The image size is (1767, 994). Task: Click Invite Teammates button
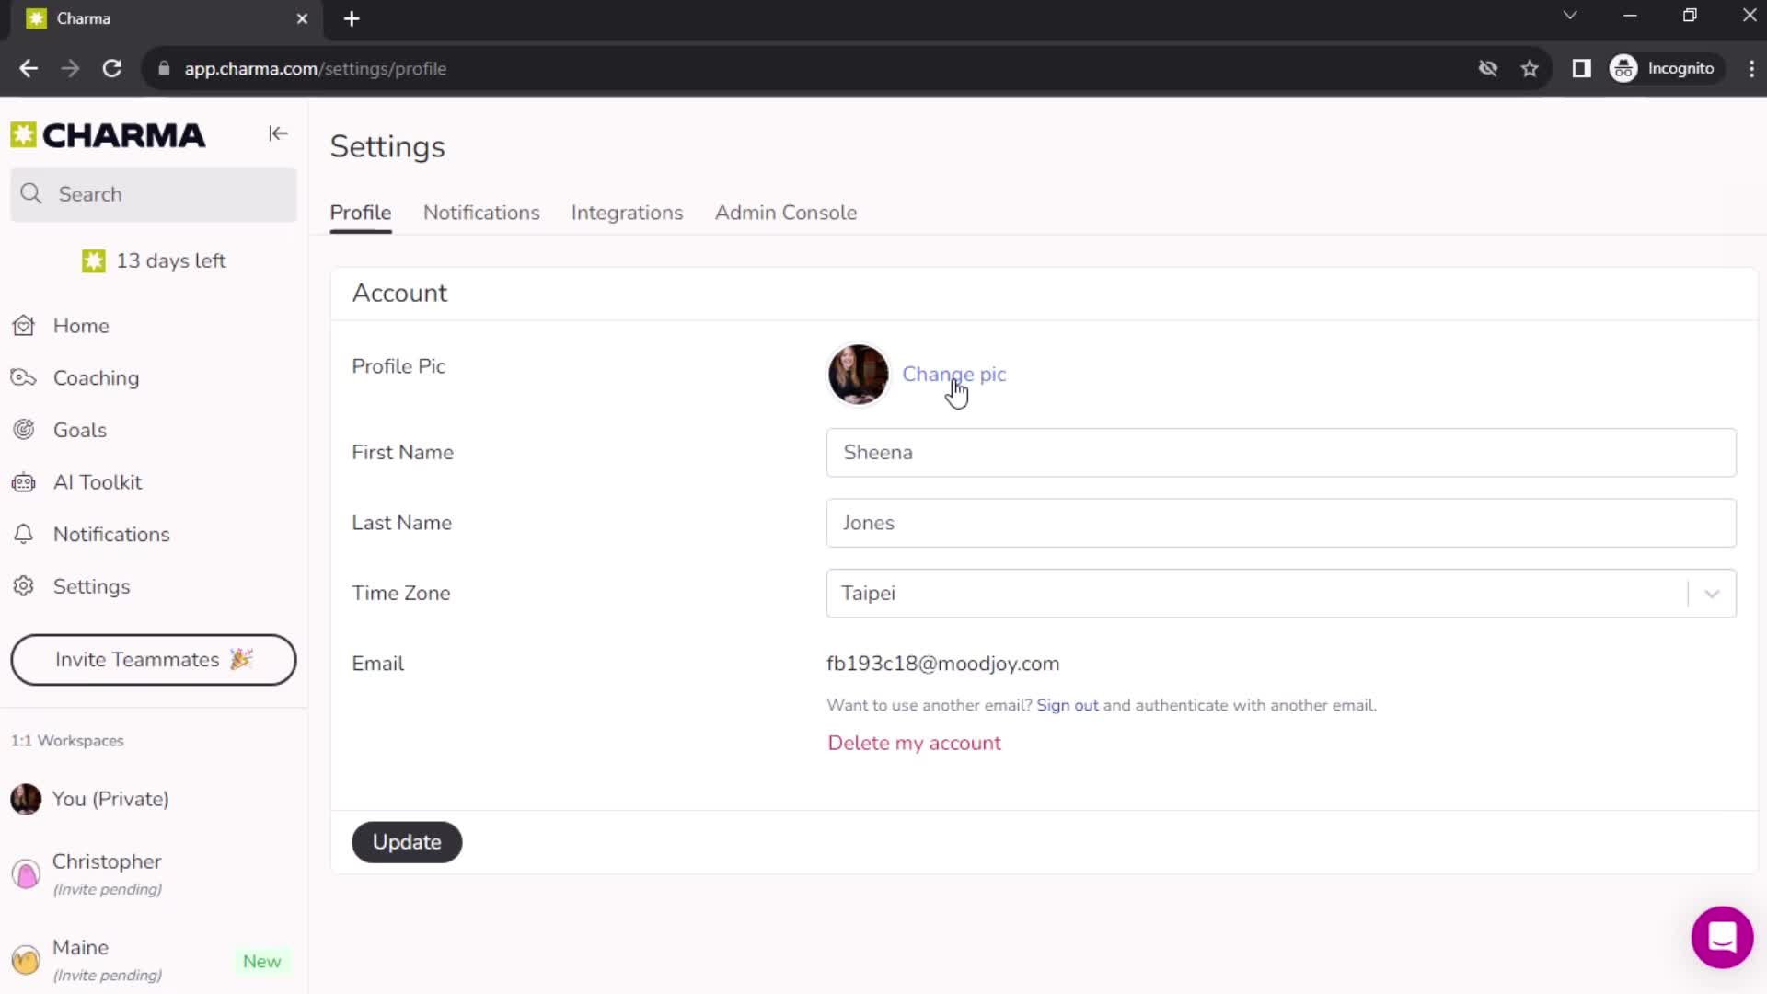pyautogui.click(x=154, y=660)
